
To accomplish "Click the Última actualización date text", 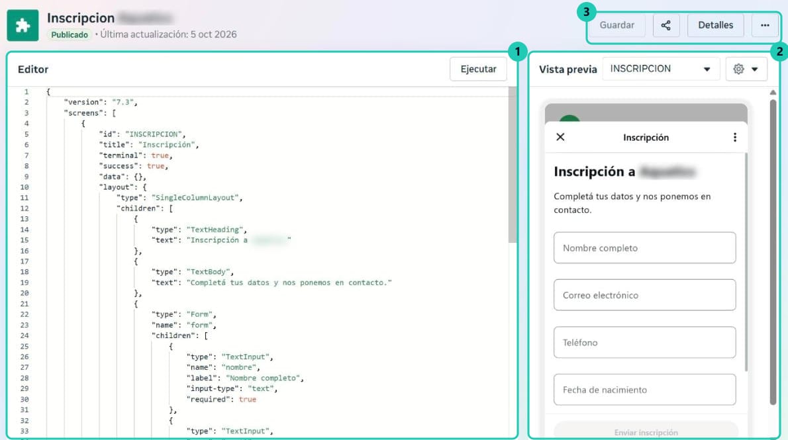I will click(x=168, y=34).
